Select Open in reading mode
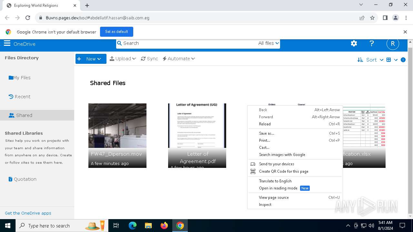The width and height of the screenshot is (413, 232). tap(295, 188)
